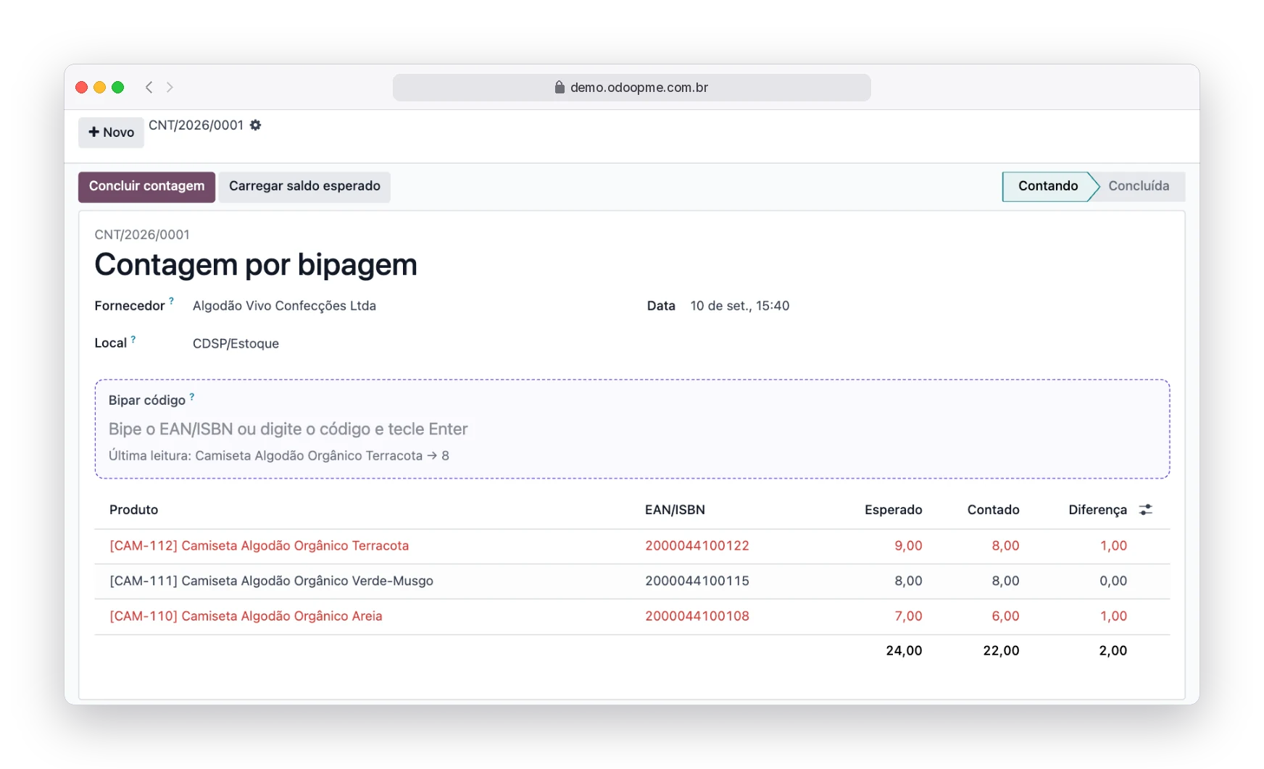Click EAN 2000044100108
This screenshot has width=1264, height=769.
(697, 616)
